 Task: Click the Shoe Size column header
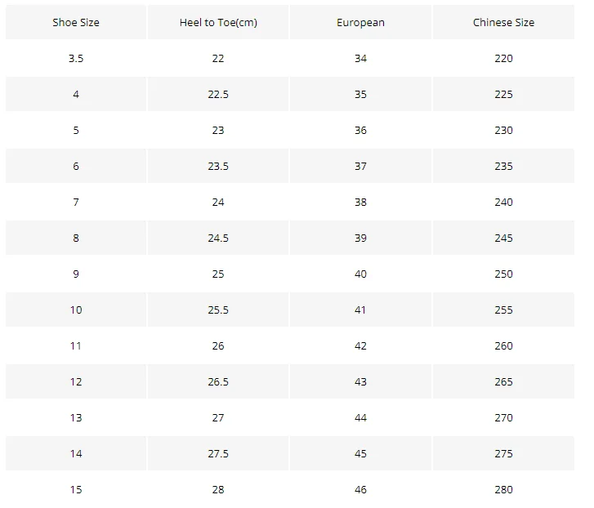click(76, 22)
